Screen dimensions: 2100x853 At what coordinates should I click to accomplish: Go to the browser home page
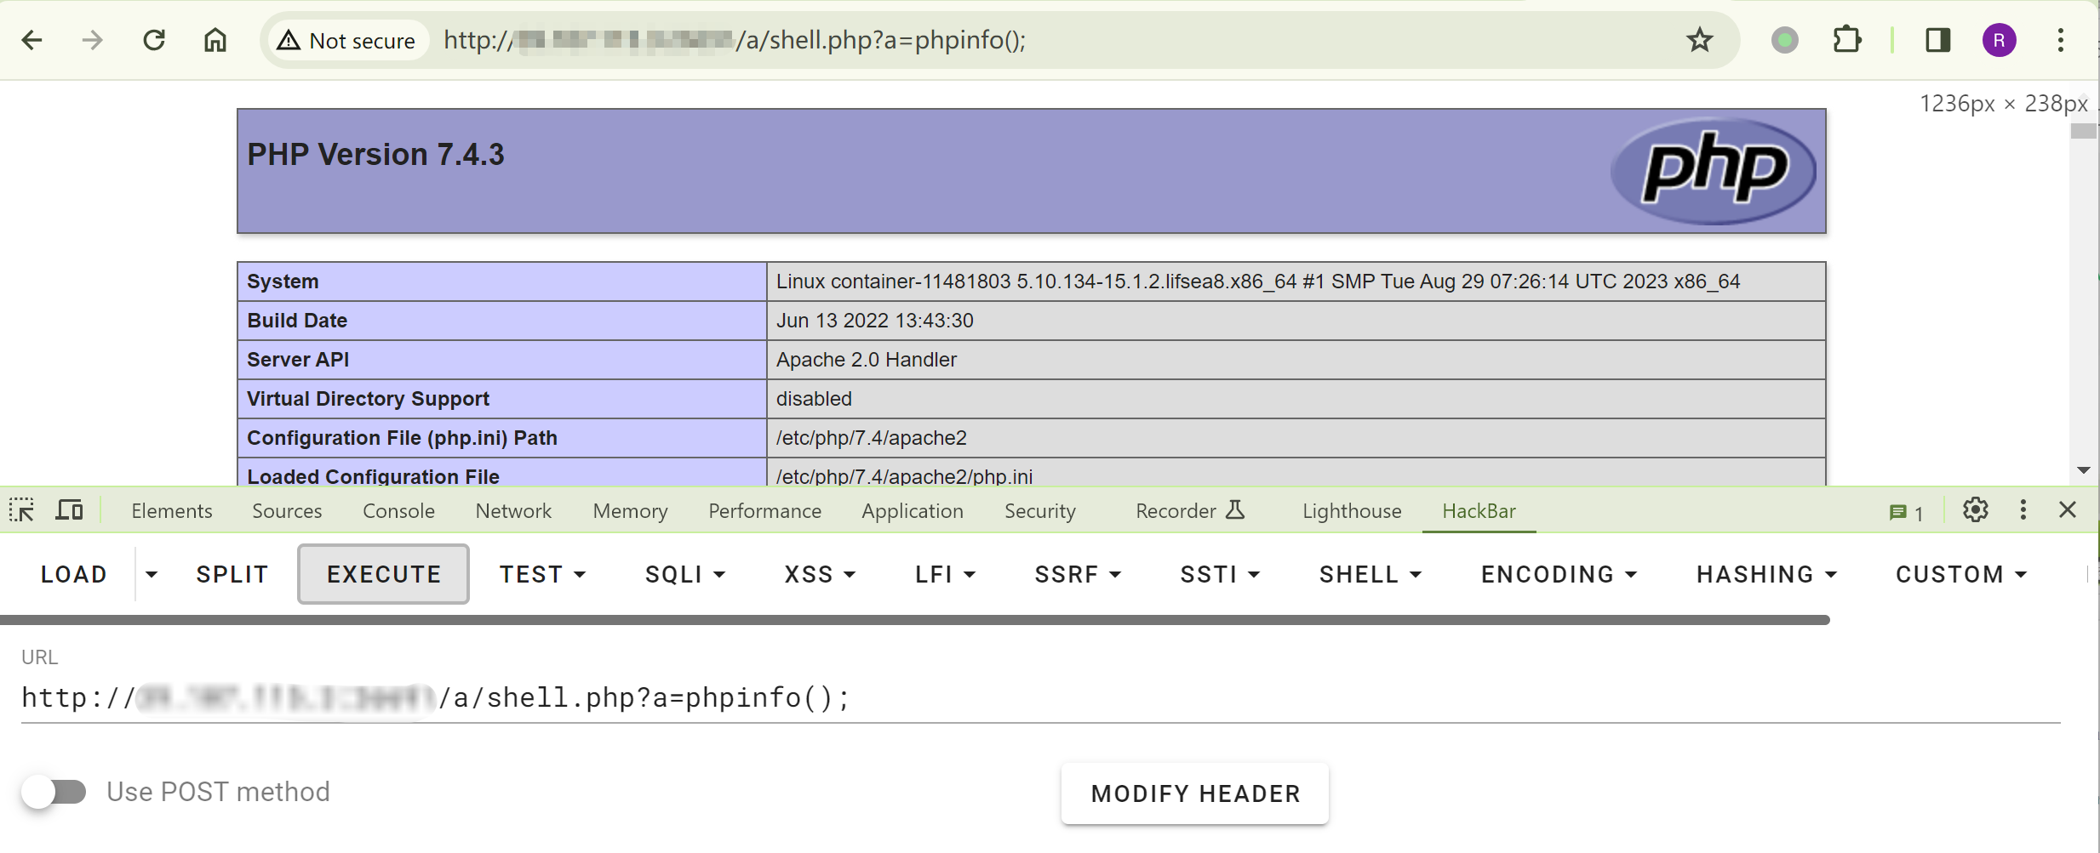(x=215, y=40)
